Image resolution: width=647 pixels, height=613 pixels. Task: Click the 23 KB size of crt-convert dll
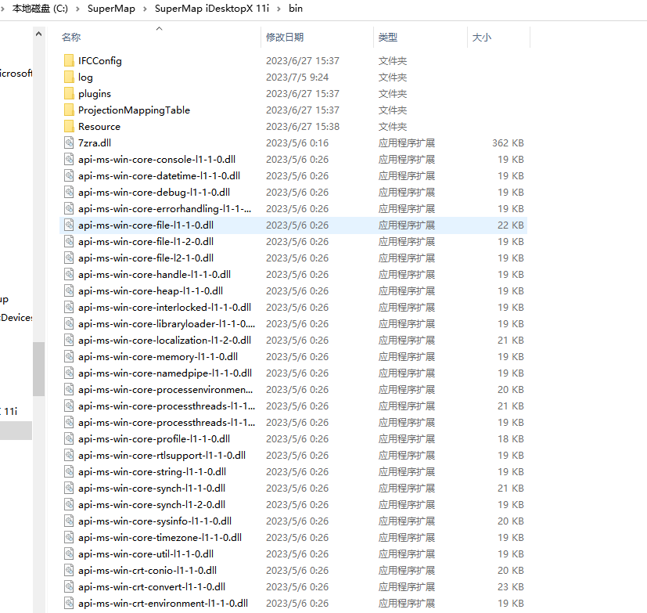[511, 587]
